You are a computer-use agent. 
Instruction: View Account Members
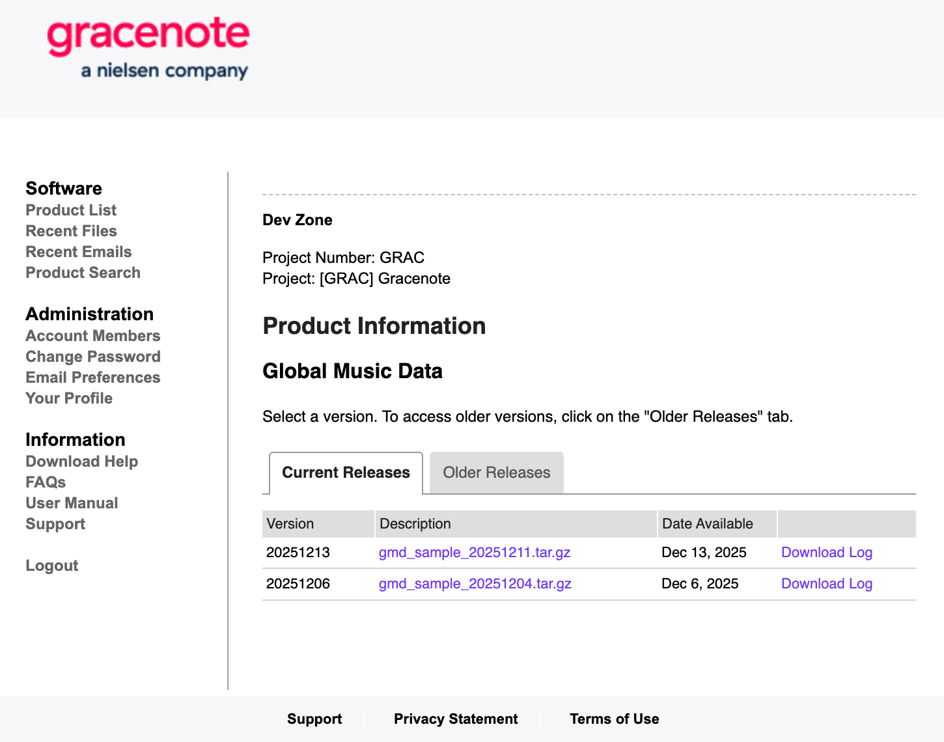(x=92, y=336)
